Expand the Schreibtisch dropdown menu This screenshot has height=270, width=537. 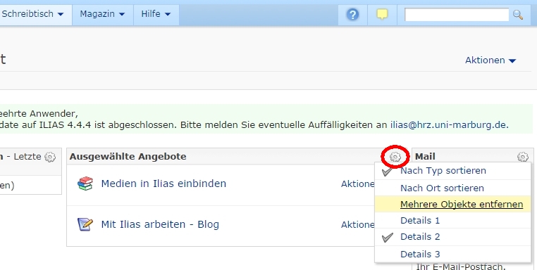(32, 14)
